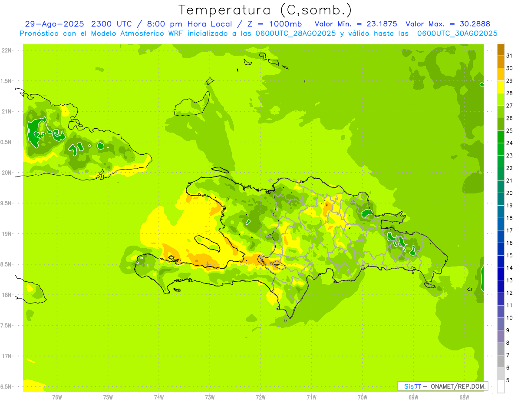Viewport: 521px width, 403px height.
Task: Click the orange swatch between 30 and 31
Action: 501,62
